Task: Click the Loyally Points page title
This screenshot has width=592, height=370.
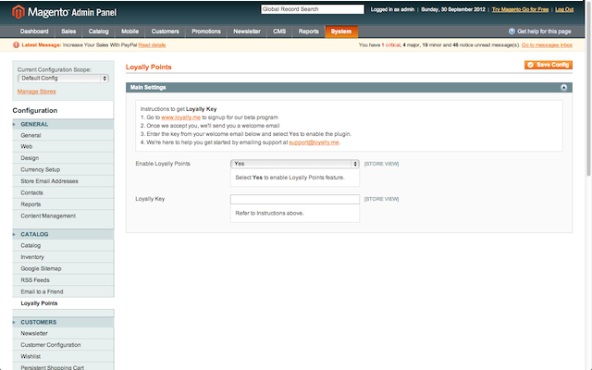Action: click(x=148, y=67)
